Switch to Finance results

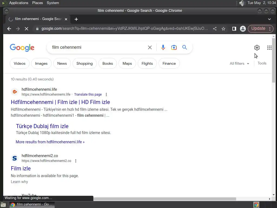(169, 63)
